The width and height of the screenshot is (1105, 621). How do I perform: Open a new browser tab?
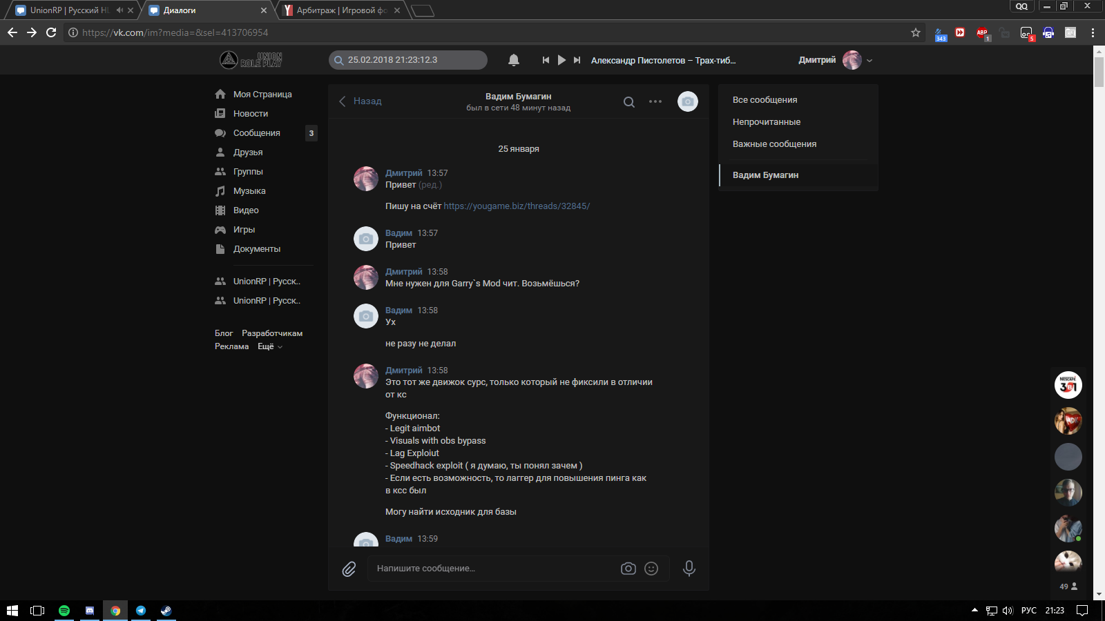pyautogui.click(x=423, y=10)
